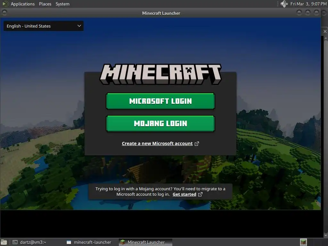The height and width of the screenshot is (246, 328).
Task: Expand the English - United States language dropdown
Action: 44,26
